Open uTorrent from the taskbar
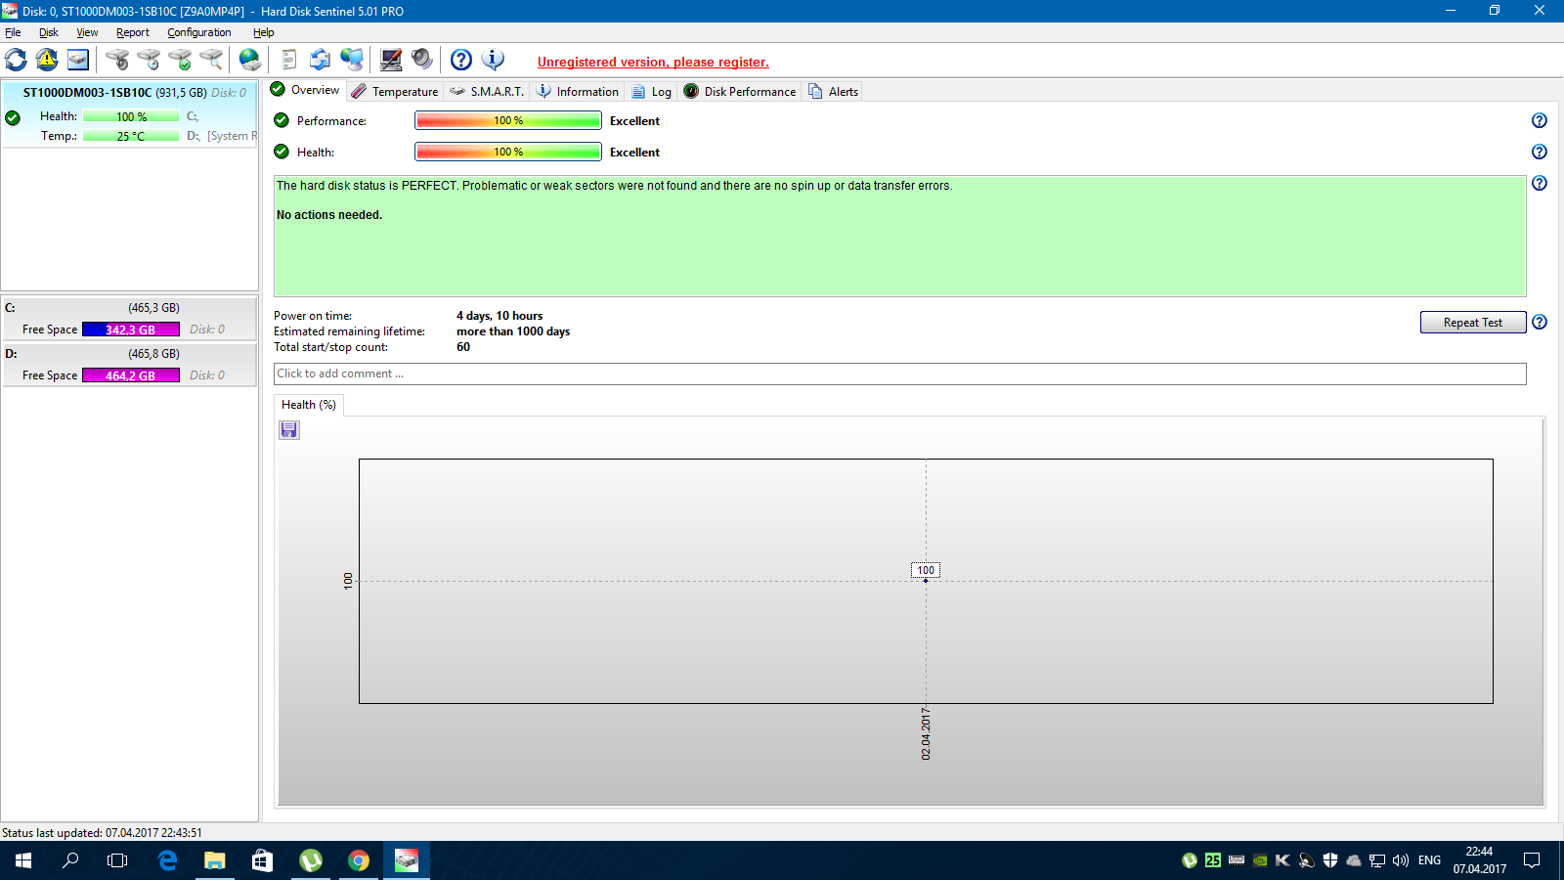This screenshot has height=880, width=1564. pyautogui.click(x=311, y=860)
